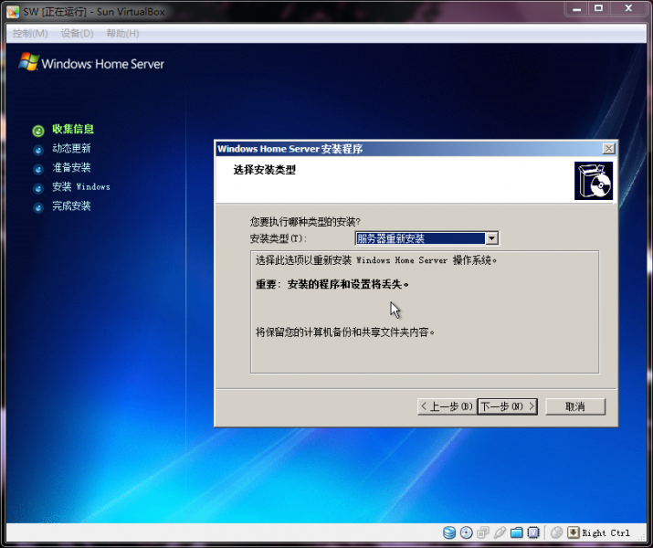Click the SW [正在运行] window title
The width and height of the screenshot is (653, 548).
tap(94, 12)
